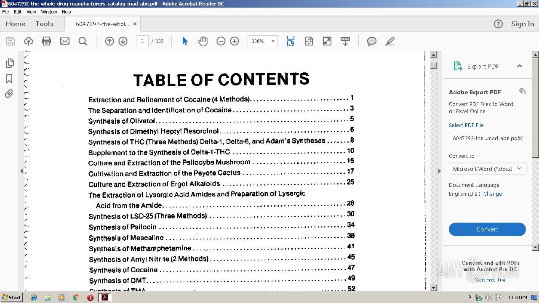Click 'Extraction and Refinement of Cocaine' line
The image size is (539, 303).
[x=221, y=99]
